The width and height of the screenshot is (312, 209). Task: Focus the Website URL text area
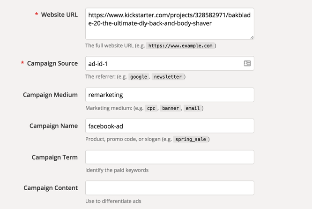click(170, 23)
